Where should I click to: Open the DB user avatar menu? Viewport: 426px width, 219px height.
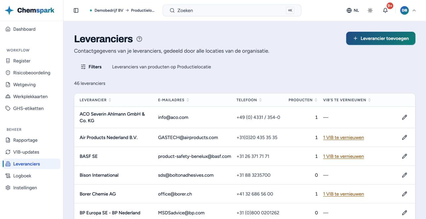[x=404, y=11]
